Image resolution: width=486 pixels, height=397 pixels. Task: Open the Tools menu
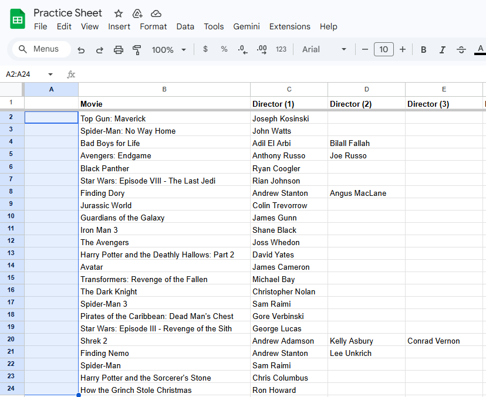click(214, 26)
